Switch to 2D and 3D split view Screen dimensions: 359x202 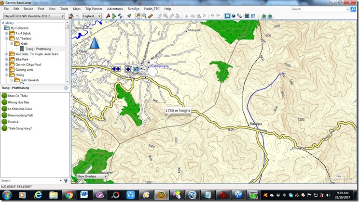239,16
